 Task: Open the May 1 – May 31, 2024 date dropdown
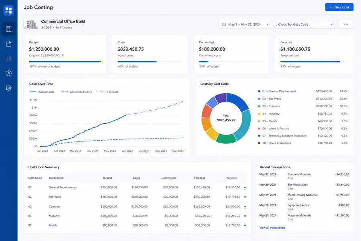click(x=245, y=25)
